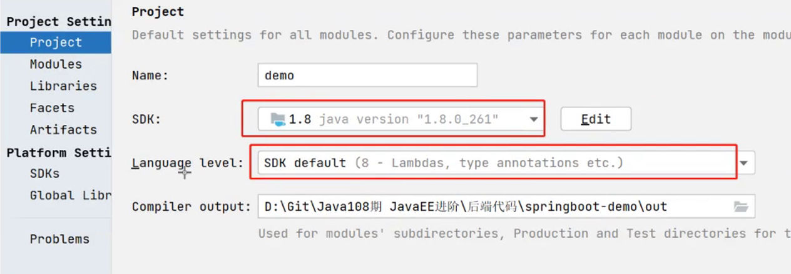
Task: Open Artifacts settings page
Action: tap(63, 130)
